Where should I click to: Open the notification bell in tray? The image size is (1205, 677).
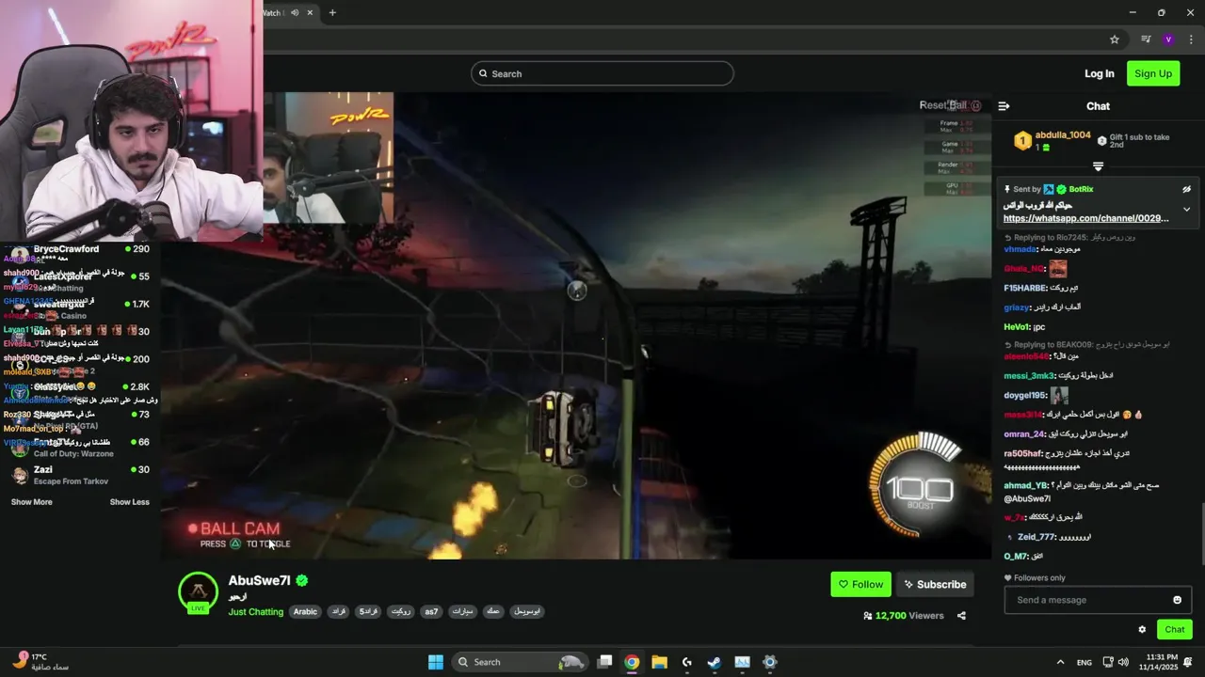[x=1189, y=662]
